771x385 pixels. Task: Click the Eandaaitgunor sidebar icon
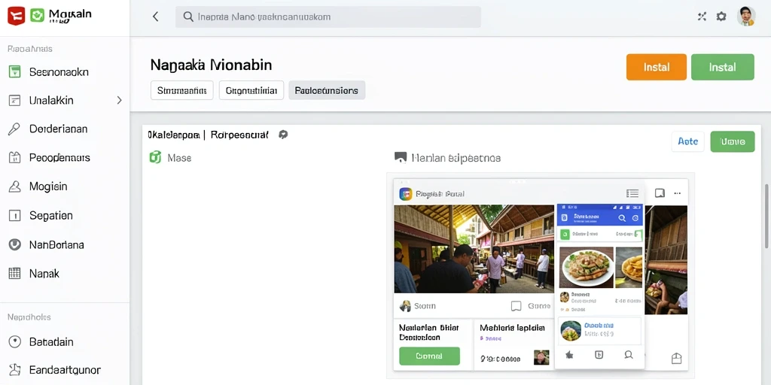tap(15, 370)
